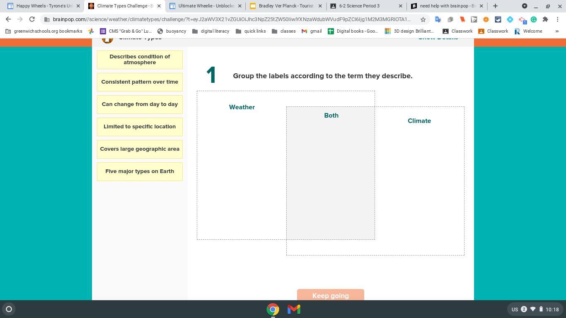
Task: Open the Chrome three-dot menu
Action: tap(558, 19)
